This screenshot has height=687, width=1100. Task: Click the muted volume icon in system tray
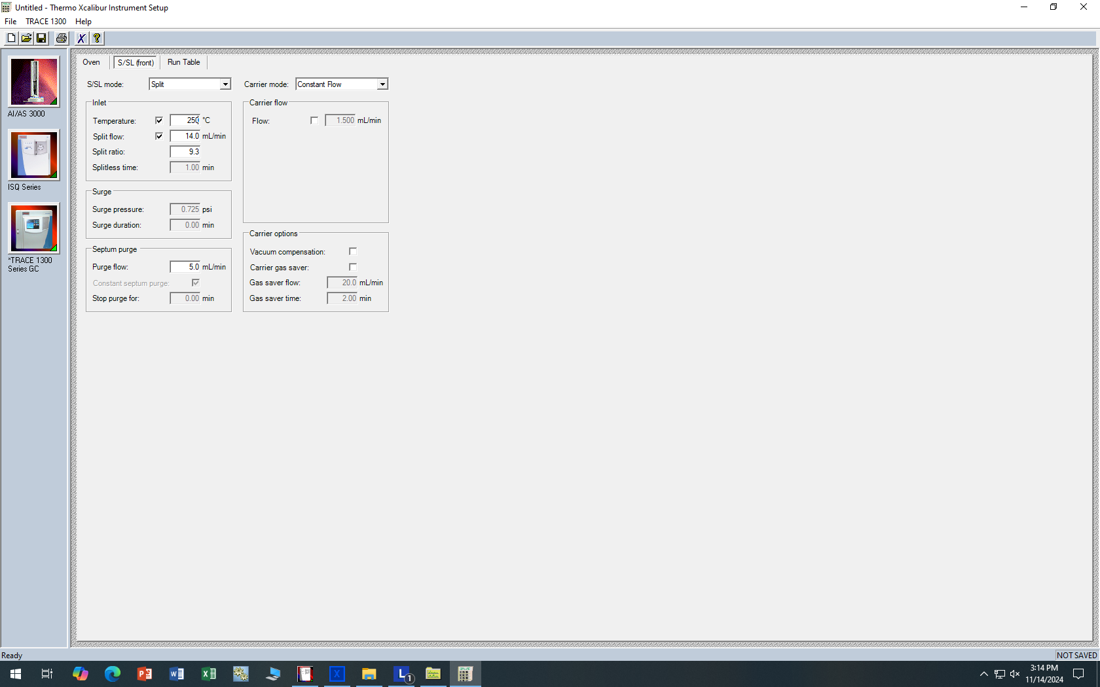(1015, 674)
